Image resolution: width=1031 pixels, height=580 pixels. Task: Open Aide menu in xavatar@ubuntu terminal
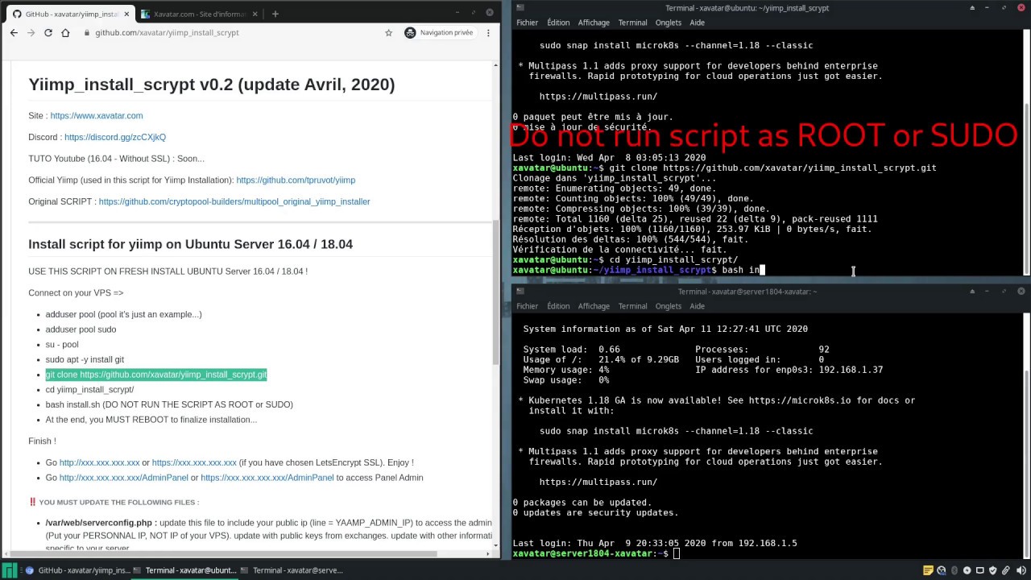[x=697, y=23]
